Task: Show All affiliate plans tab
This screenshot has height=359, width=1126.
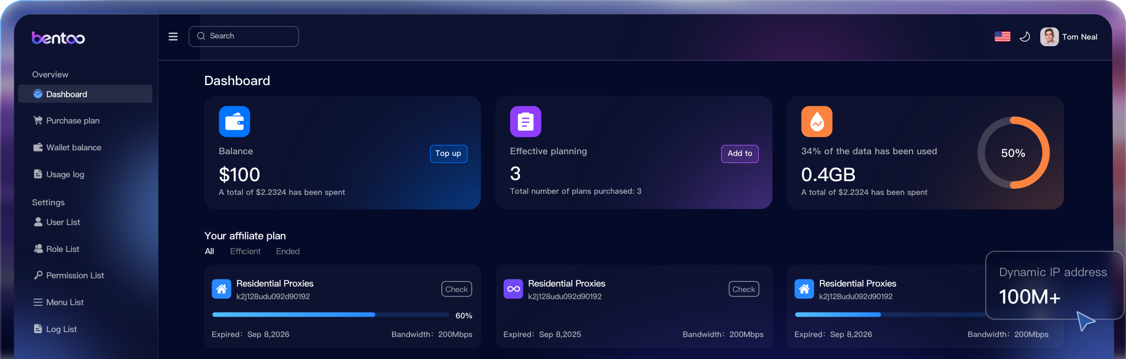Action: click(x=209, y=251)
